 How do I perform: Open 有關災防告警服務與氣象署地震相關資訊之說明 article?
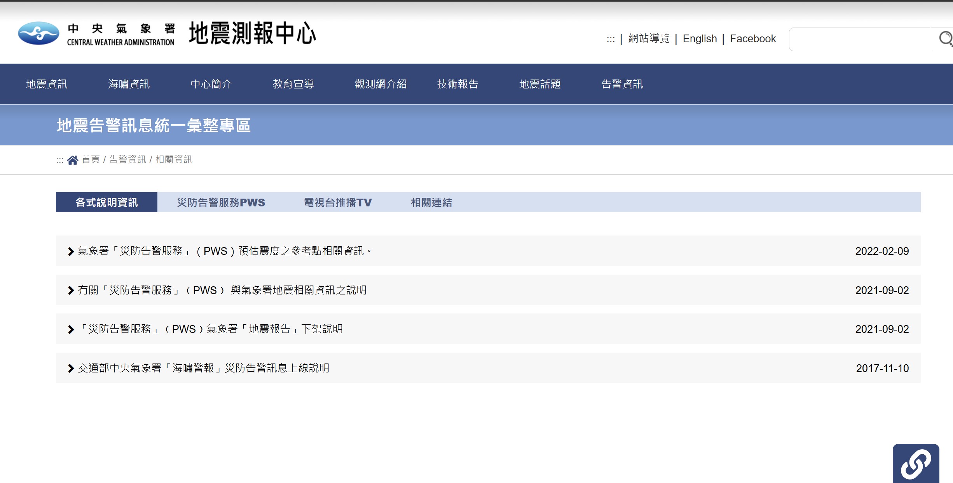222,290
